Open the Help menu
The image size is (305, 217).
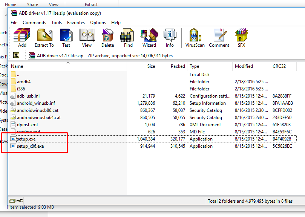point(116,23)
